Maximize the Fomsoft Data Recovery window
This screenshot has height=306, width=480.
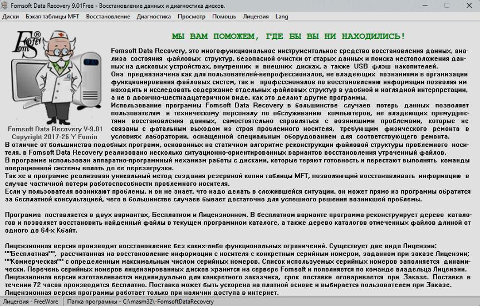447,6
